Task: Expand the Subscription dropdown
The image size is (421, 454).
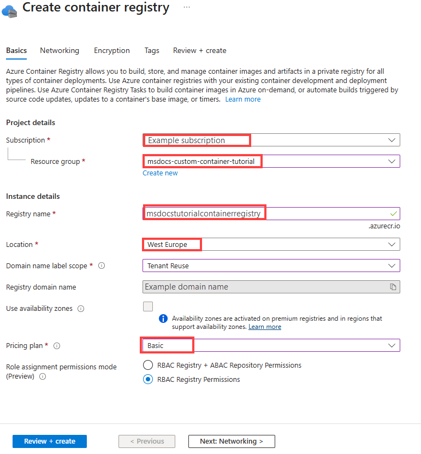Action: coord(271,140)
